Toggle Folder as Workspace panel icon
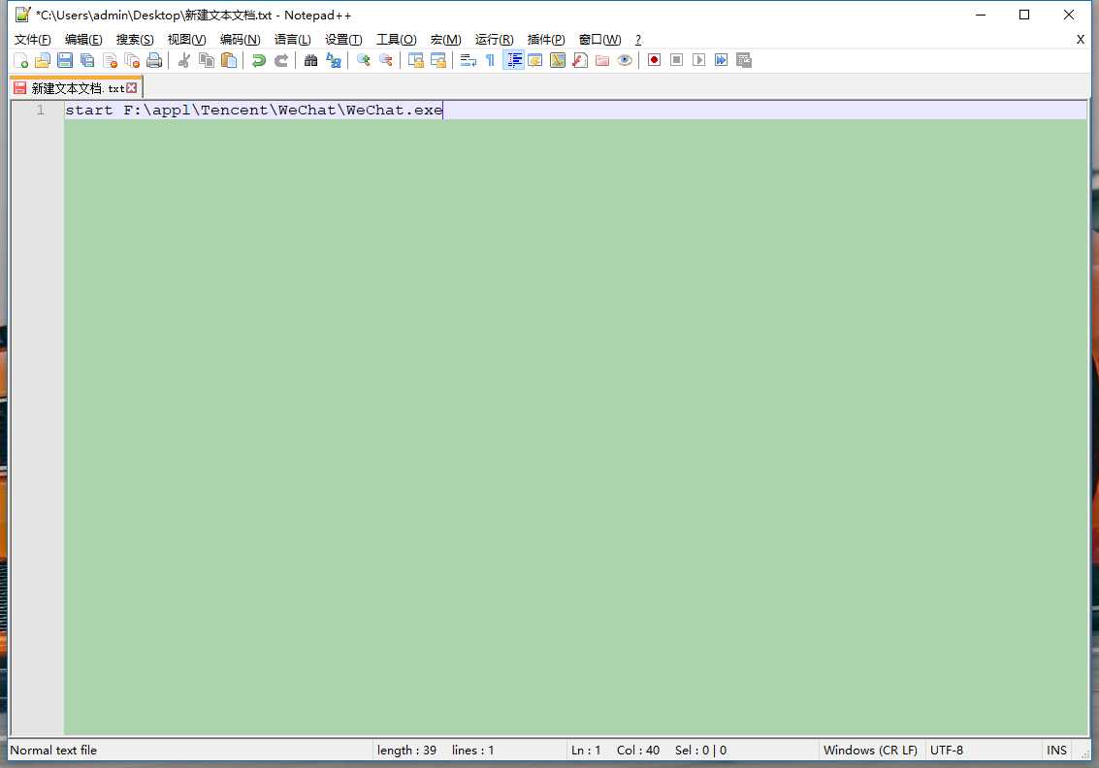Viewport: 1099px width, 768px height. click(x=602, y=60)
